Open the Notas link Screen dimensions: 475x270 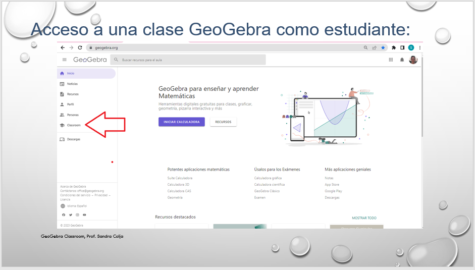click(329, 178)
